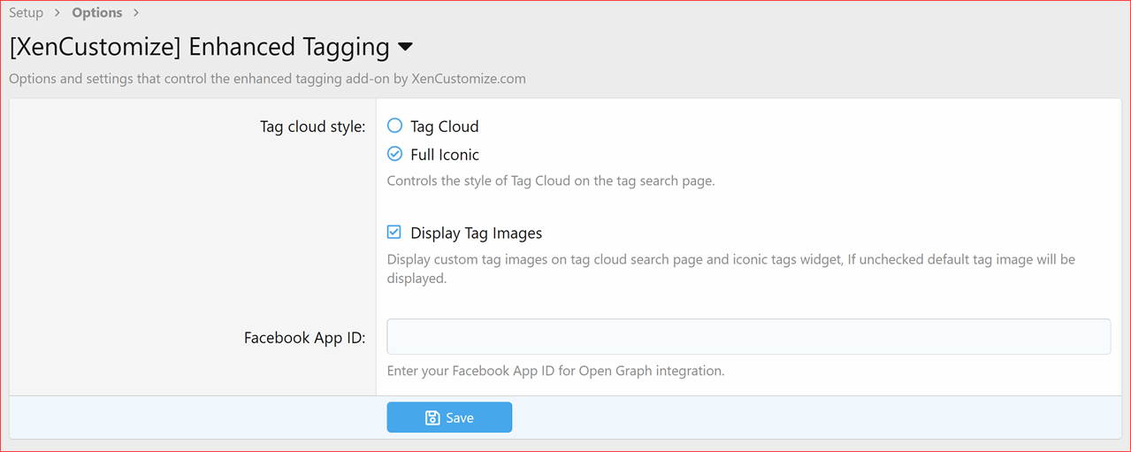This screenshot has height=452, width=1131.
Task: Click the Tag cloud style label
Action: 312,126
